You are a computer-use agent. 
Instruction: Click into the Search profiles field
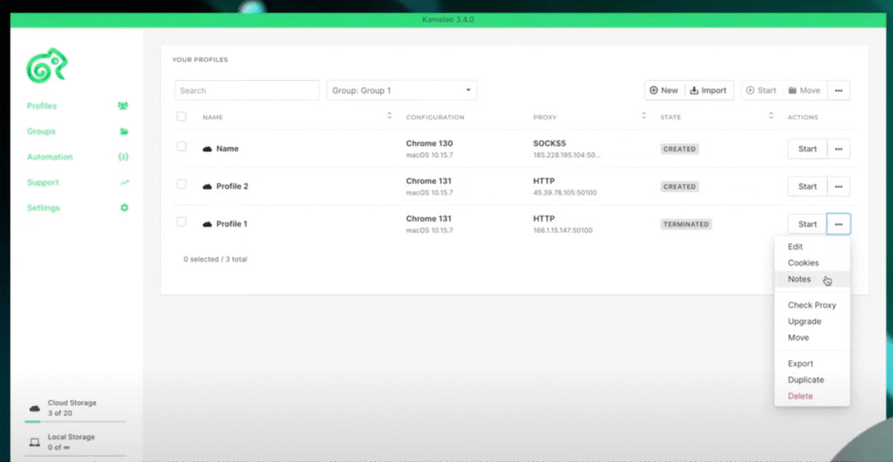coord(247,91)
